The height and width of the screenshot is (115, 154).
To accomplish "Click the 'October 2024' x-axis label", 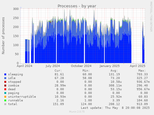I will (x=81, y=66).
